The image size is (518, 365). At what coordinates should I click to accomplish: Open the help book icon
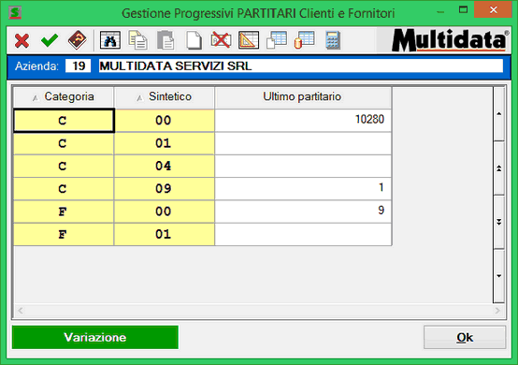click(77, 40)
